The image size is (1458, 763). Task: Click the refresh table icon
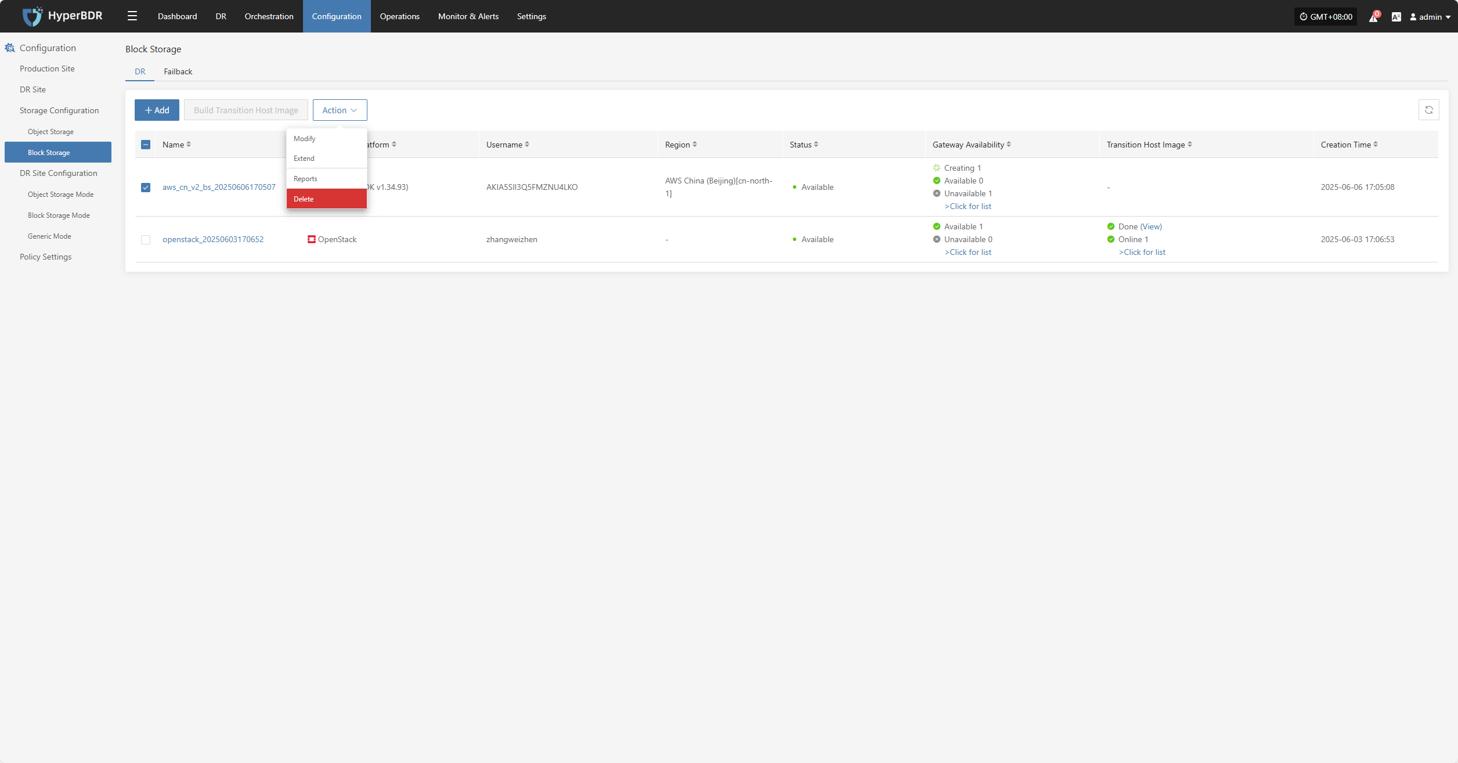coord(1429,110)
